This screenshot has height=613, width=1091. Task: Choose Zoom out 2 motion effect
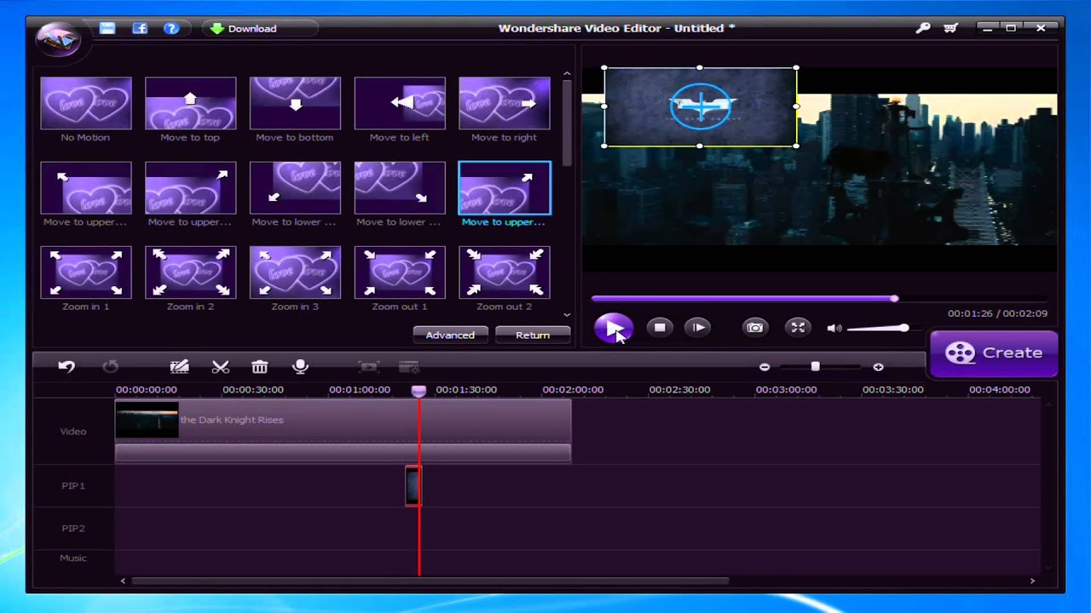505,272
